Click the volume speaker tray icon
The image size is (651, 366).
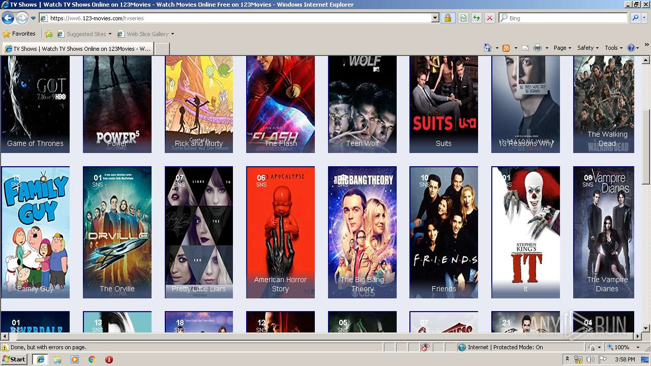(x=590, y=359)
